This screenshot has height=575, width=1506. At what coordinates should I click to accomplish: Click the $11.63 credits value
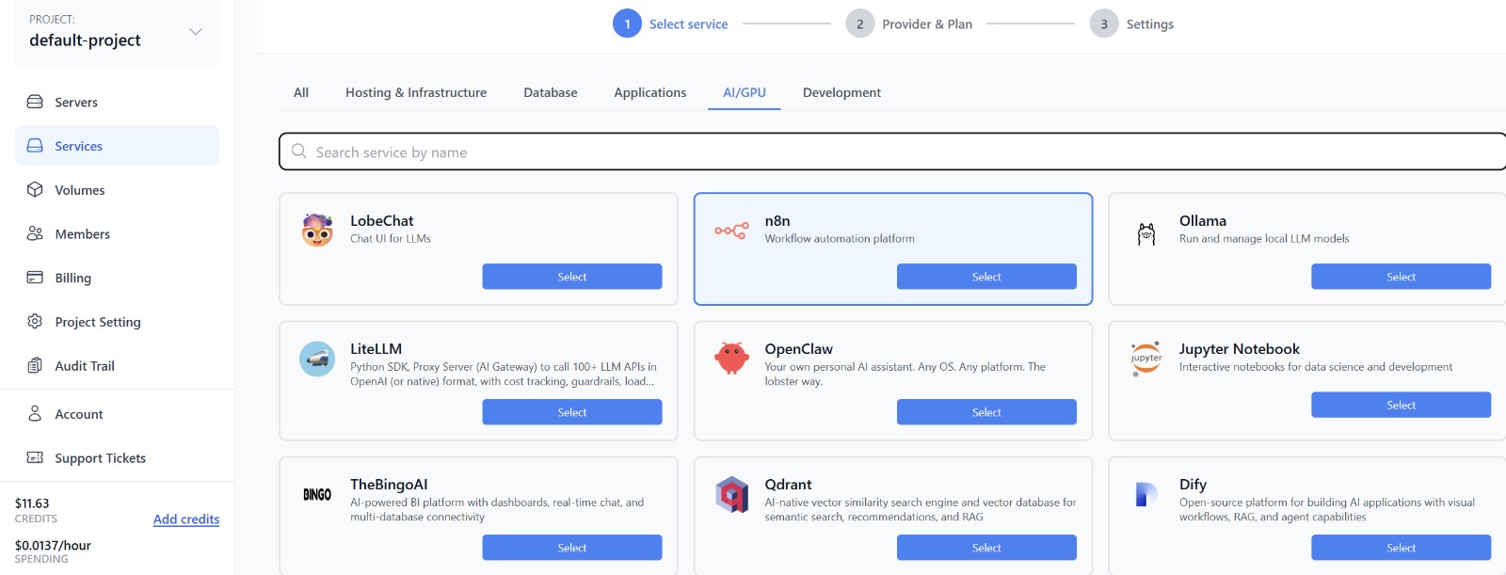(x=32, y=503)
